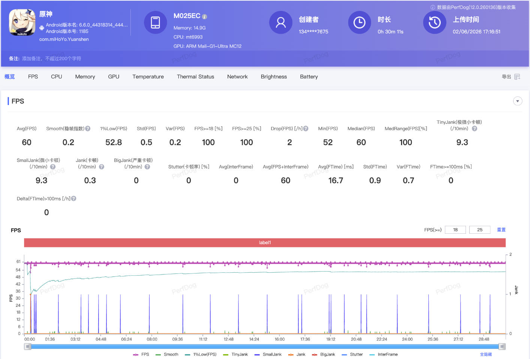The width and height of the screenshot is (530, 359).
Task: Click the BigJank(严重卡顿) help icon
Action: coord(147,167)
